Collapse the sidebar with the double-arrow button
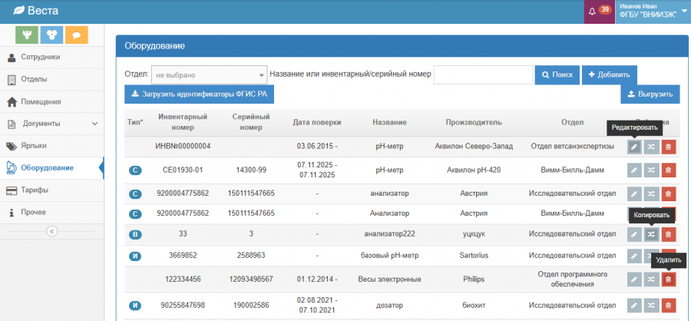Image resolution: width=691 pixels, height=321 pixels. [51, 231]
